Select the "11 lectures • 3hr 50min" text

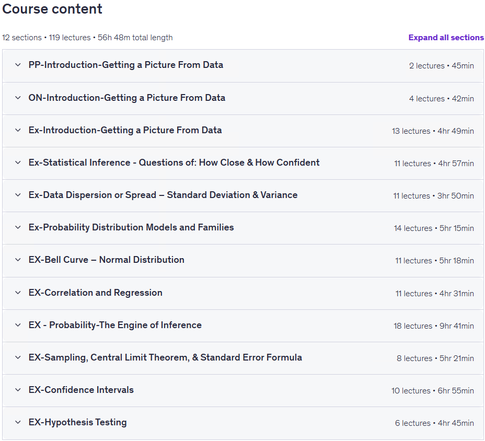[434, 196]
